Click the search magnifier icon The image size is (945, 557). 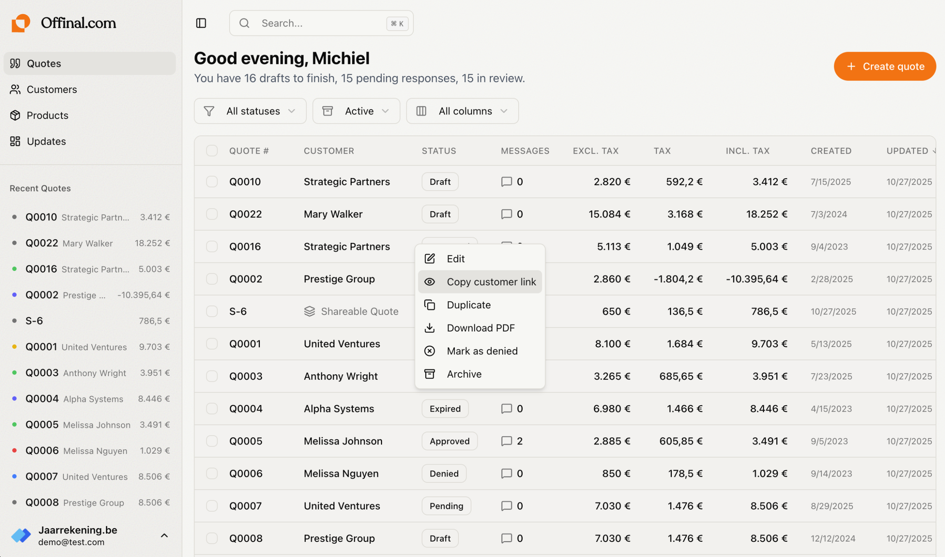point(244,23)
